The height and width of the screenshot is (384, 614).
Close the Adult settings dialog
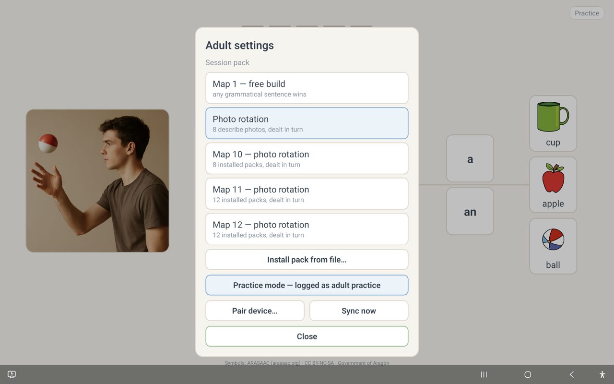point(307,336)
